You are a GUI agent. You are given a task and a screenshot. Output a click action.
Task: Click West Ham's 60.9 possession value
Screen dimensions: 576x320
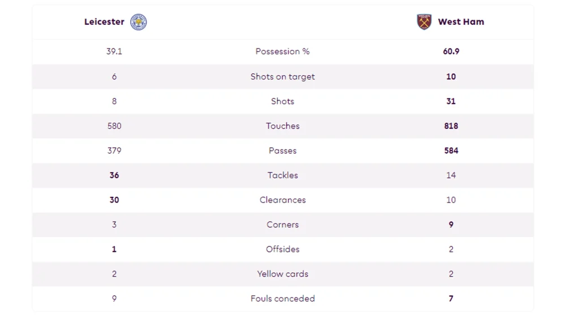coord(451,51)
